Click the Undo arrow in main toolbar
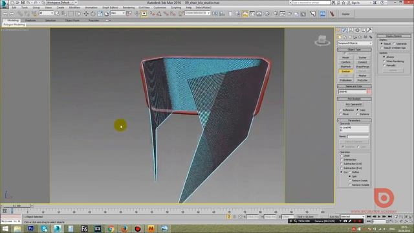 point(5,14)
